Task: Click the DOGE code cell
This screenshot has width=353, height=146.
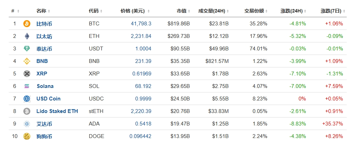Action: coord(97,136)
